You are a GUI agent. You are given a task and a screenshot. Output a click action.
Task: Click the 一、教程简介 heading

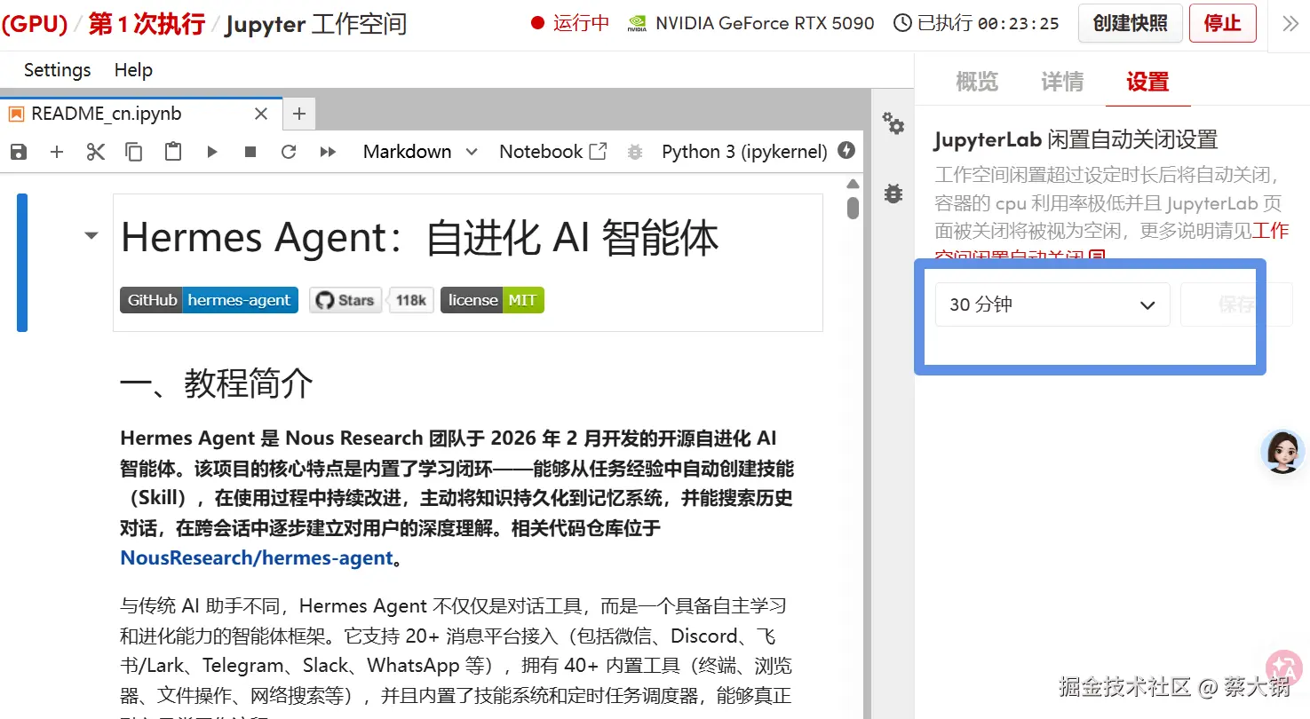tap(217, 384)
